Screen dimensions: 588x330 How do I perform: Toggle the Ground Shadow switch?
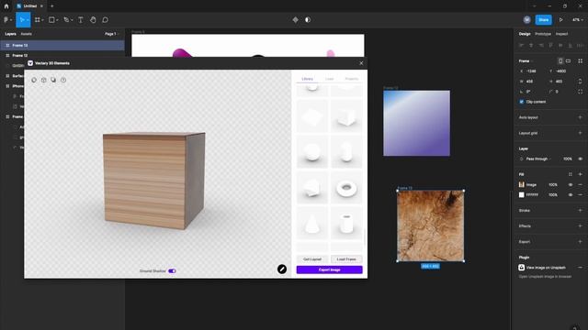coord(172,271)
